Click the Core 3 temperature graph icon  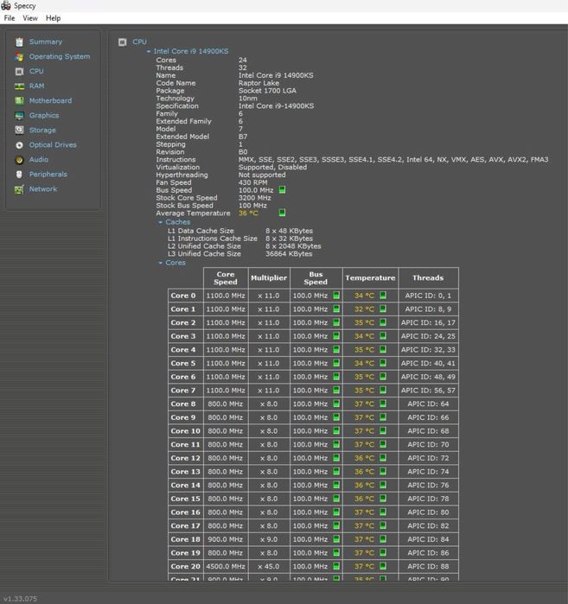click(x=383, y=336)
